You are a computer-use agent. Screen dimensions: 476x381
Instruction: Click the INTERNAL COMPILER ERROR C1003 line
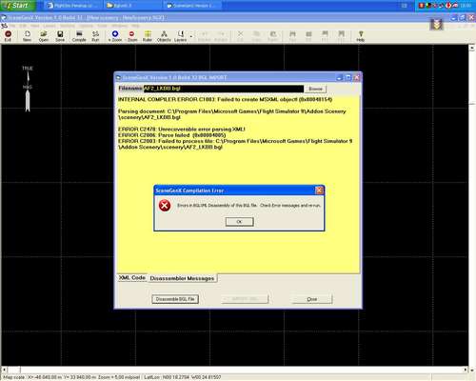pyautogui.click(x=225, y=99)
